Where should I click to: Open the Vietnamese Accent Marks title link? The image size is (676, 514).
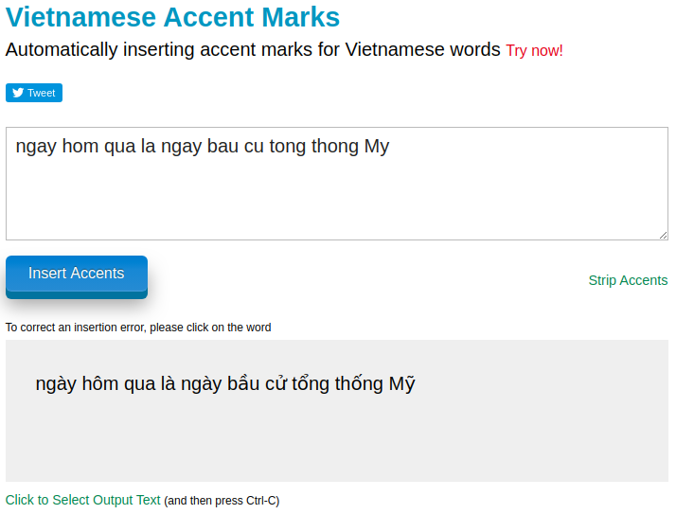172,17
